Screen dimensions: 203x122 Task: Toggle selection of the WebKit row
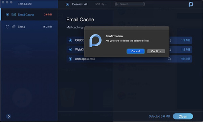(x=70, y=50)
